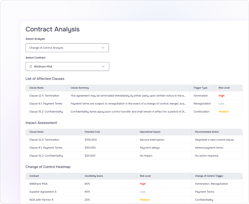Click the chevron in Select Contract box
The width and height of the screenshot is (249, 204).
point(103,67)
